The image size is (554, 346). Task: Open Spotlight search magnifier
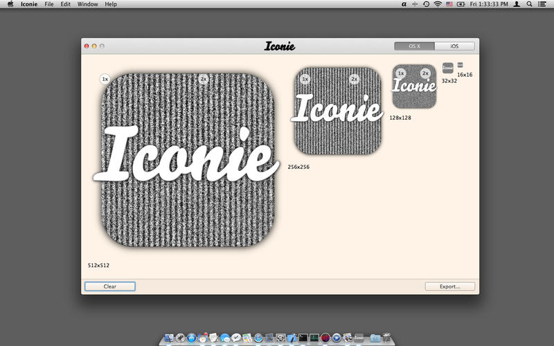tap(529, 4)
